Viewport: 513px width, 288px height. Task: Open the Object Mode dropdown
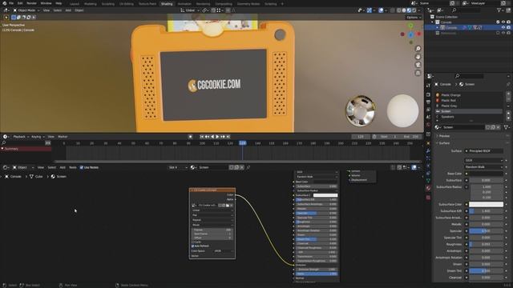point(26,10)
